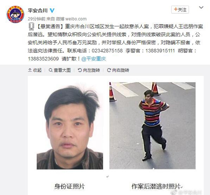This screenshot has width=210, height=195.
Task: Click the magnifier icon for 查看大图
Action: coord(50,70)
